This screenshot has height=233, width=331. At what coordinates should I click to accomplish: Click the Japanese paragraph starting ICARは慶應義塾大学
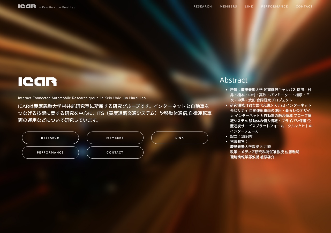tap(115, 113)
